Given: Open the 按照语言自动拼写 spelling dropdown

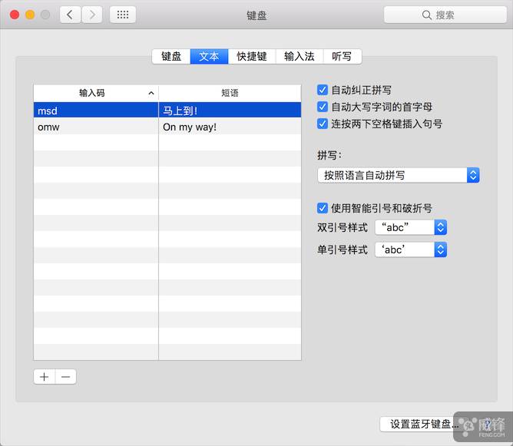Looking at the screenshot, I should tap(399, 175).
